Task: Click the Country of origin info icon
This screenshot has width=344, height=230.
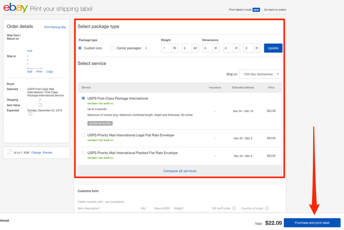Action: 267,208
